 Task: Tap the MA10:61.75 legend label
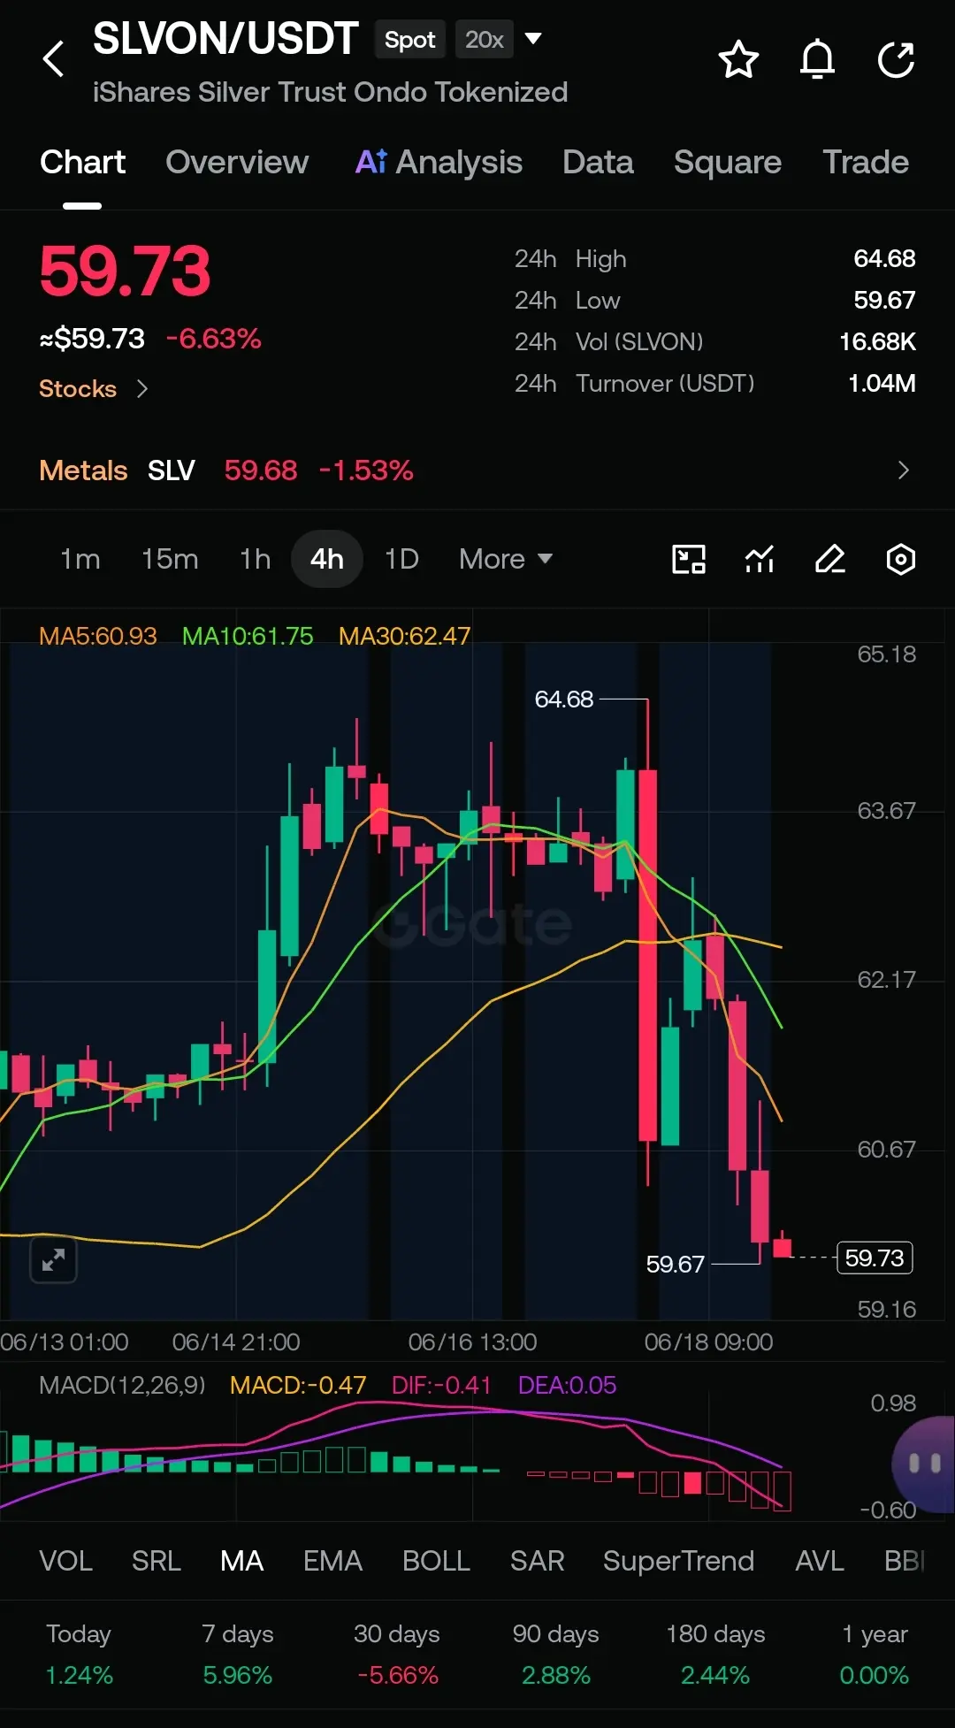coord(248,636)
